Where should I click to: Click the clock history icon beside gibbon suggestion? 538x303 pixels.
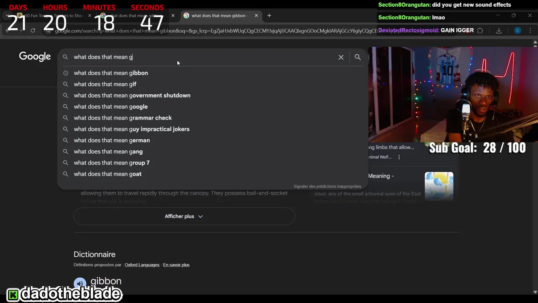pos(66,73)
